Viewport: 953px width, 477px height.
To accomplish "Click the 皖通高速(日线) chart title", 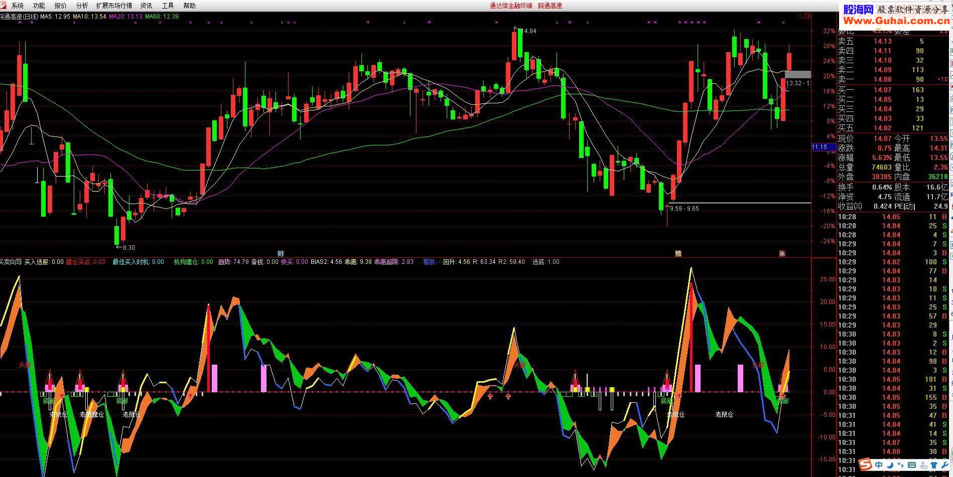I will click(x=19, y=17).
